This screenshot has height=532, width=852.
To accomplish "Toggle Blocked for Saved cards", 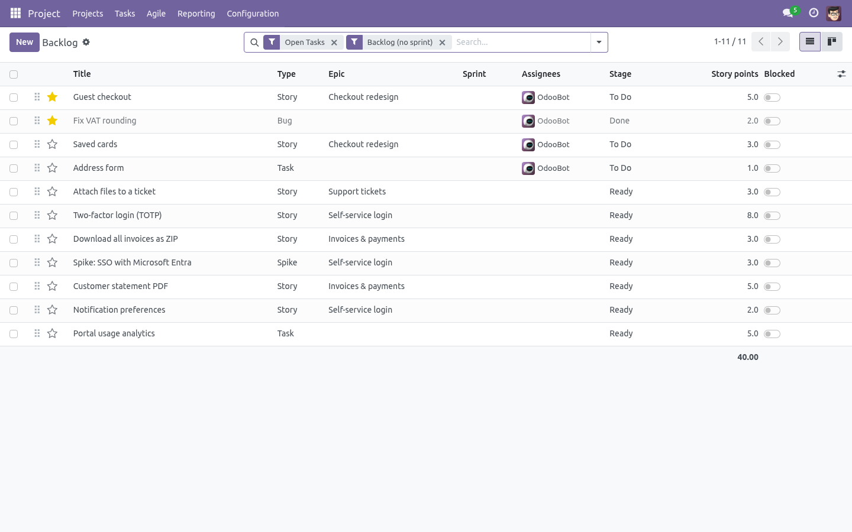I will 772,145.
